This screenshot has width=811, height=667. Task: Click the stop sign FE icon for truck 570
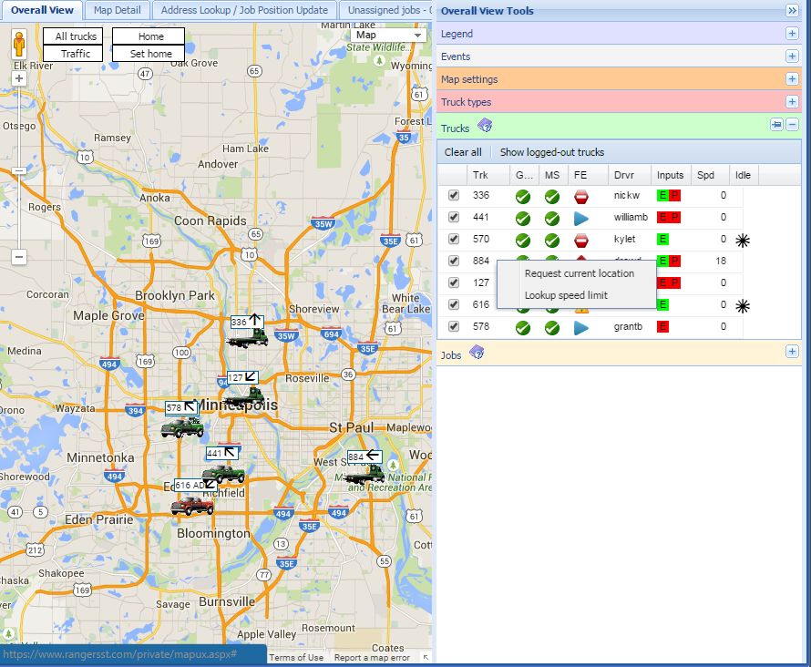click(580, 239)
